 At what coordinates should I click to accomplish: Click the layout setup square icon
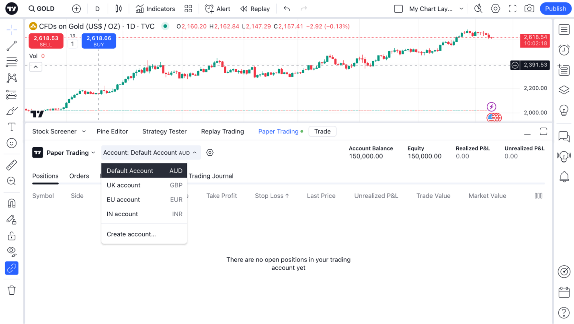click(x=398, y=8)
